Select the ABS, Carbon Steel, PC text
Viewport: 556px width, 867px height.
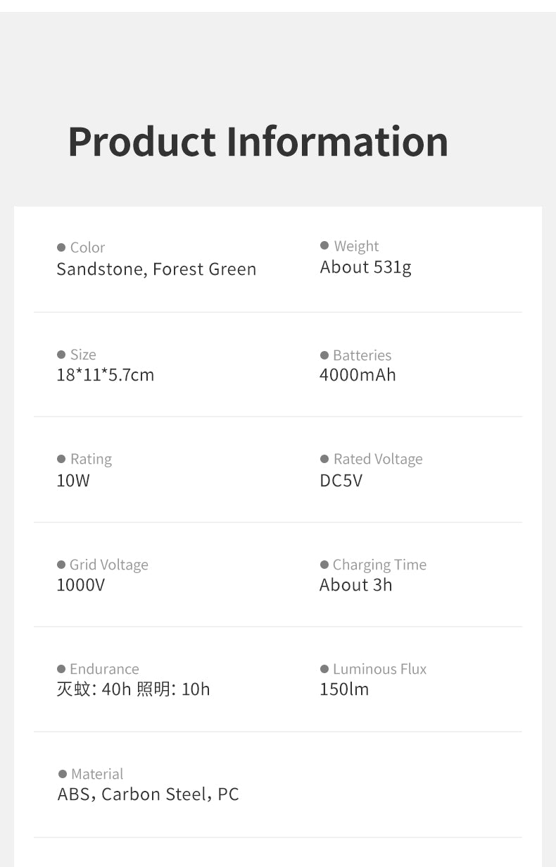[x=148, y=794]
